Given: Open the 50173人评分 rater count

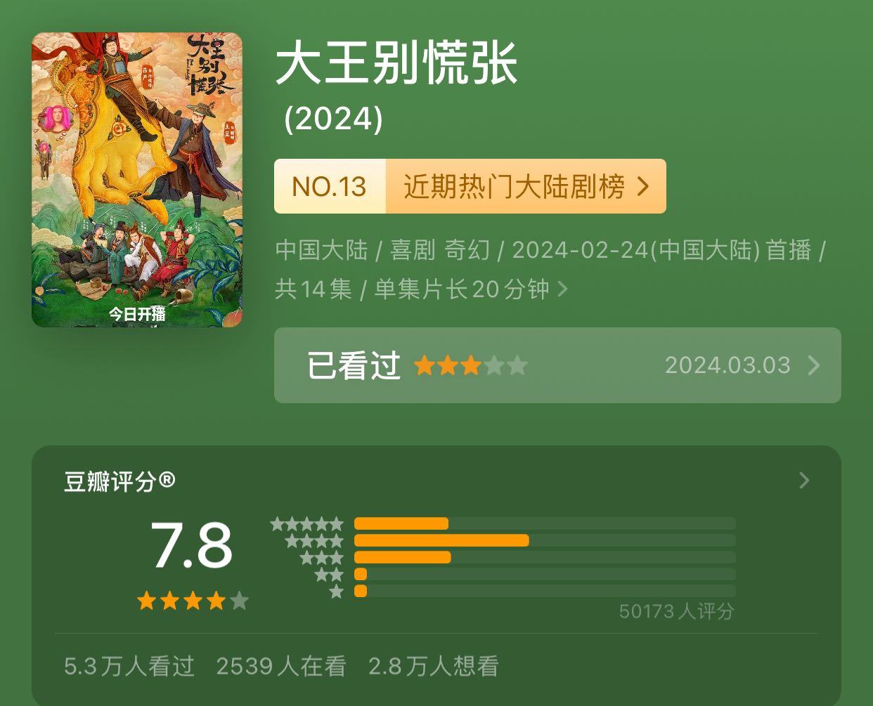Looking at the screenshot, I should [x=676, y=611].
